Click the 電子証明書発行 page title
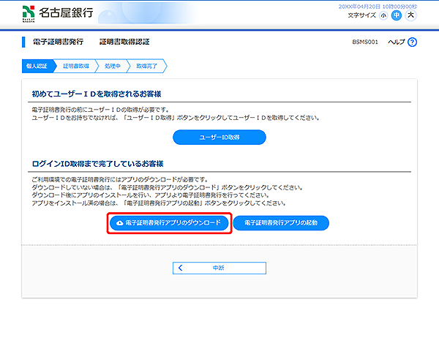 click(x=63, y=42)
